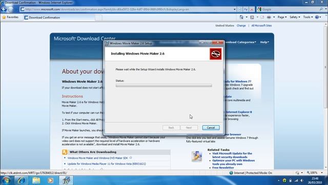328x185 pixels.
Task: Click the refresh page icon
Action: tap(245, 9)
